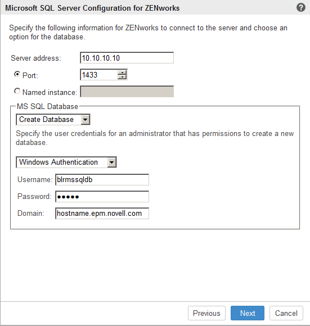
Task: Click into the Server address field
Action: [127, 58]
